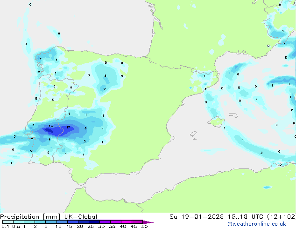
Task: Click the legend label '50'
Action: (x=145, y=226)
